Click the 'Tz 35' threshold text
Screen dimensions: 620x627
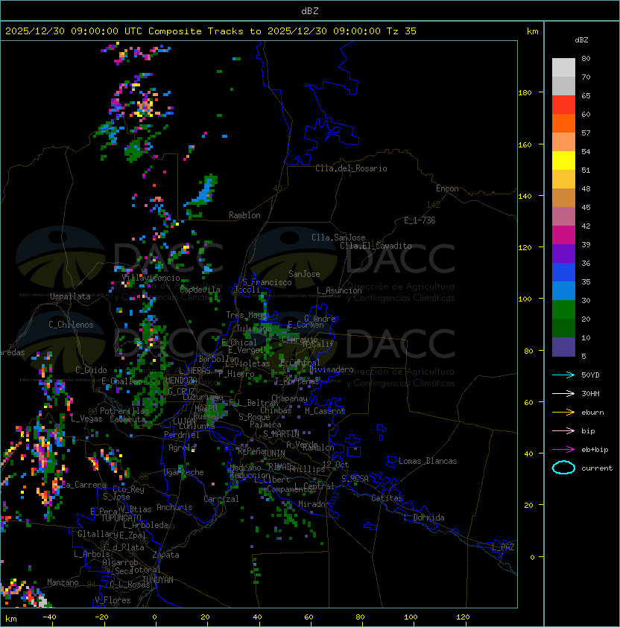(402, 31)
